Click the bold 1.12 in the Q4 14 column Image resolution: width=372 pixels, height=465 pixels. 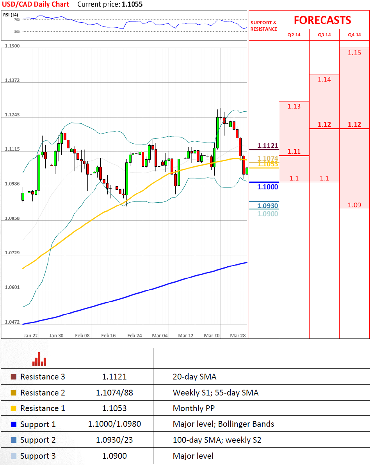point(354,125)
